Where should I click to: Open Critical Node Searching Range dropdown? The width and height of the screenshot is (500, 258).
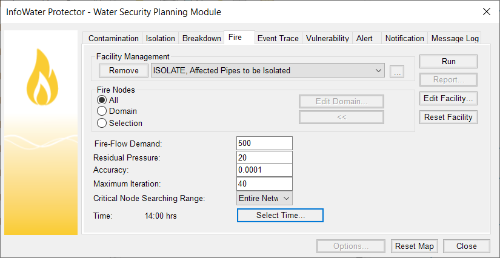pos(264,198)
